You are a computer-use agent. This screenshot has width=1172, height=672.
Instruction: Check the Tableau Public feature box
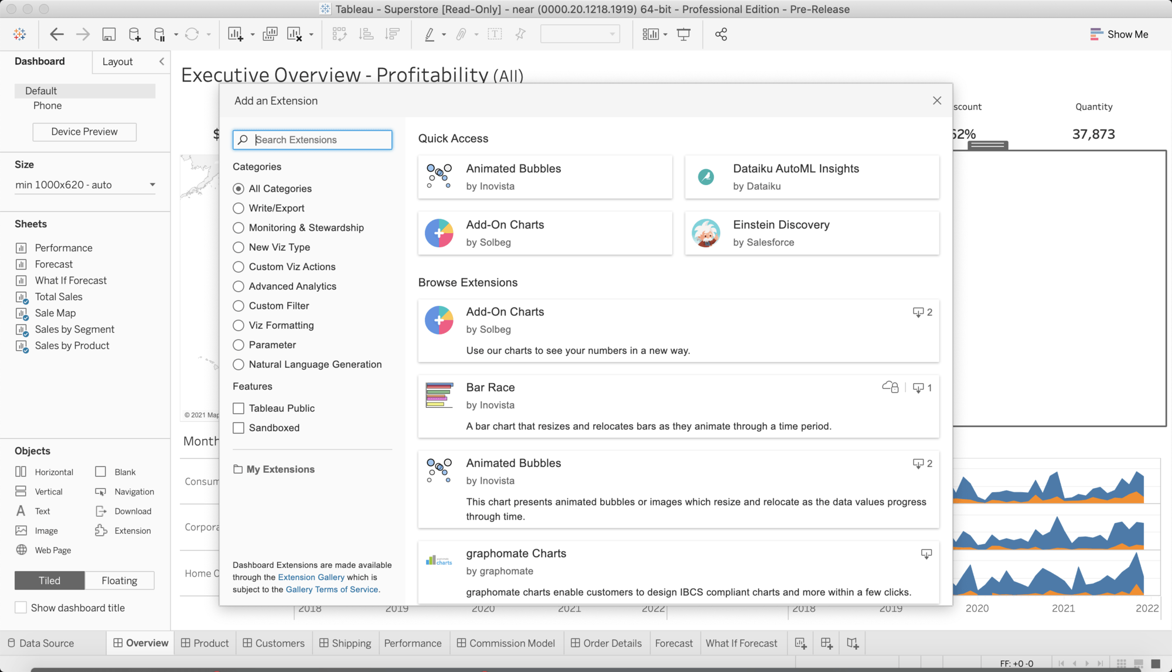click(x=239, y=408)
